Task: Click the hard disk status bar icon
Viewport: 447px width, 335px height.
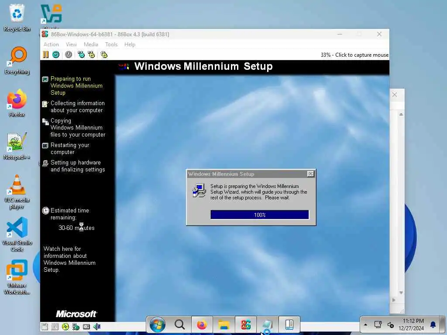Action: tap(86, 326)
